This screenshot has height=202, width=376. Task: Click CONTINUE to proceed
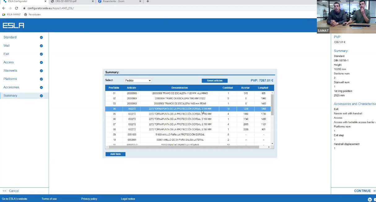click(x=363, y=191)
